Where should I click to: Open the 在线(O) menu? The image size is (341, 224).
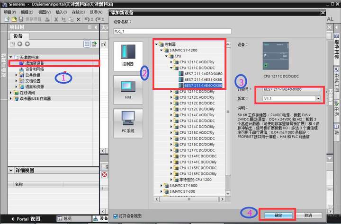pos(78,12)
